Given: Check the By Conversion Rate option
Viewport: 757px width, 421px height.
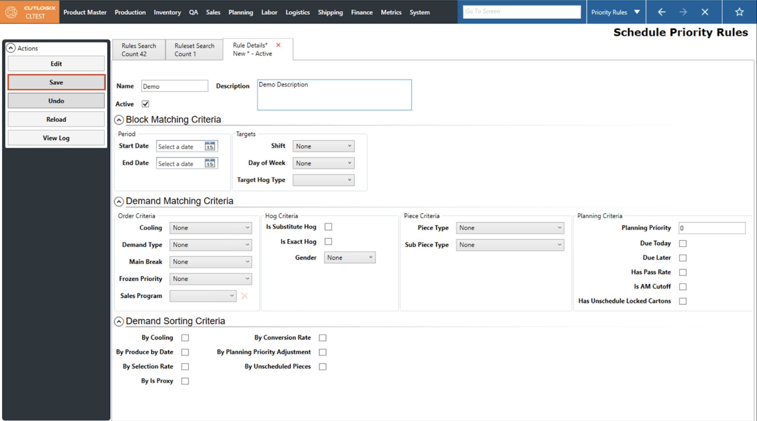Looking at the screenshot, I should 323,338.
